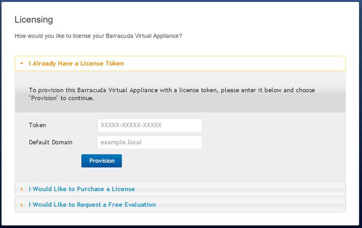Click arrow beside Purchase a License

(22, 189)
